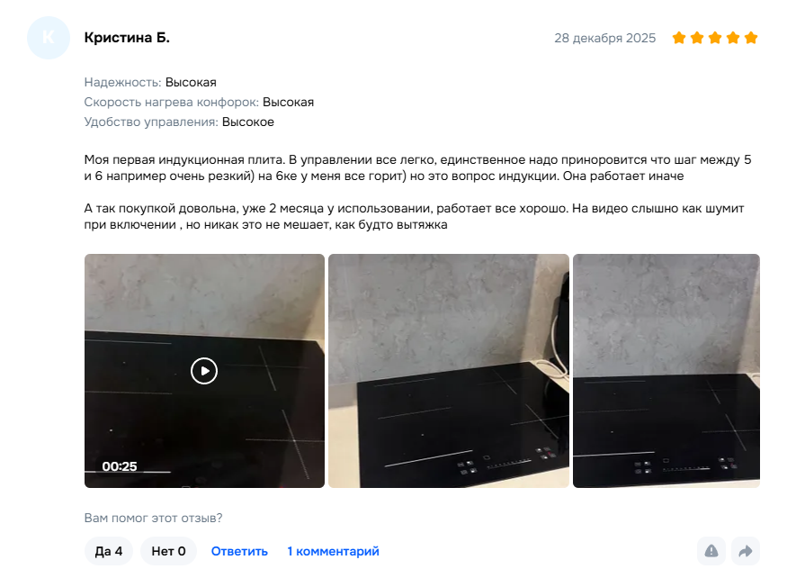Click the fourth rating star

coord(733,38)
